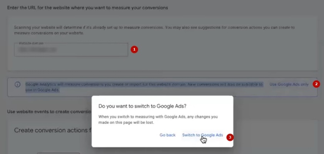Click the info icon in the notice banner
This screenshot has height=154, width=324.
point(17,85)
